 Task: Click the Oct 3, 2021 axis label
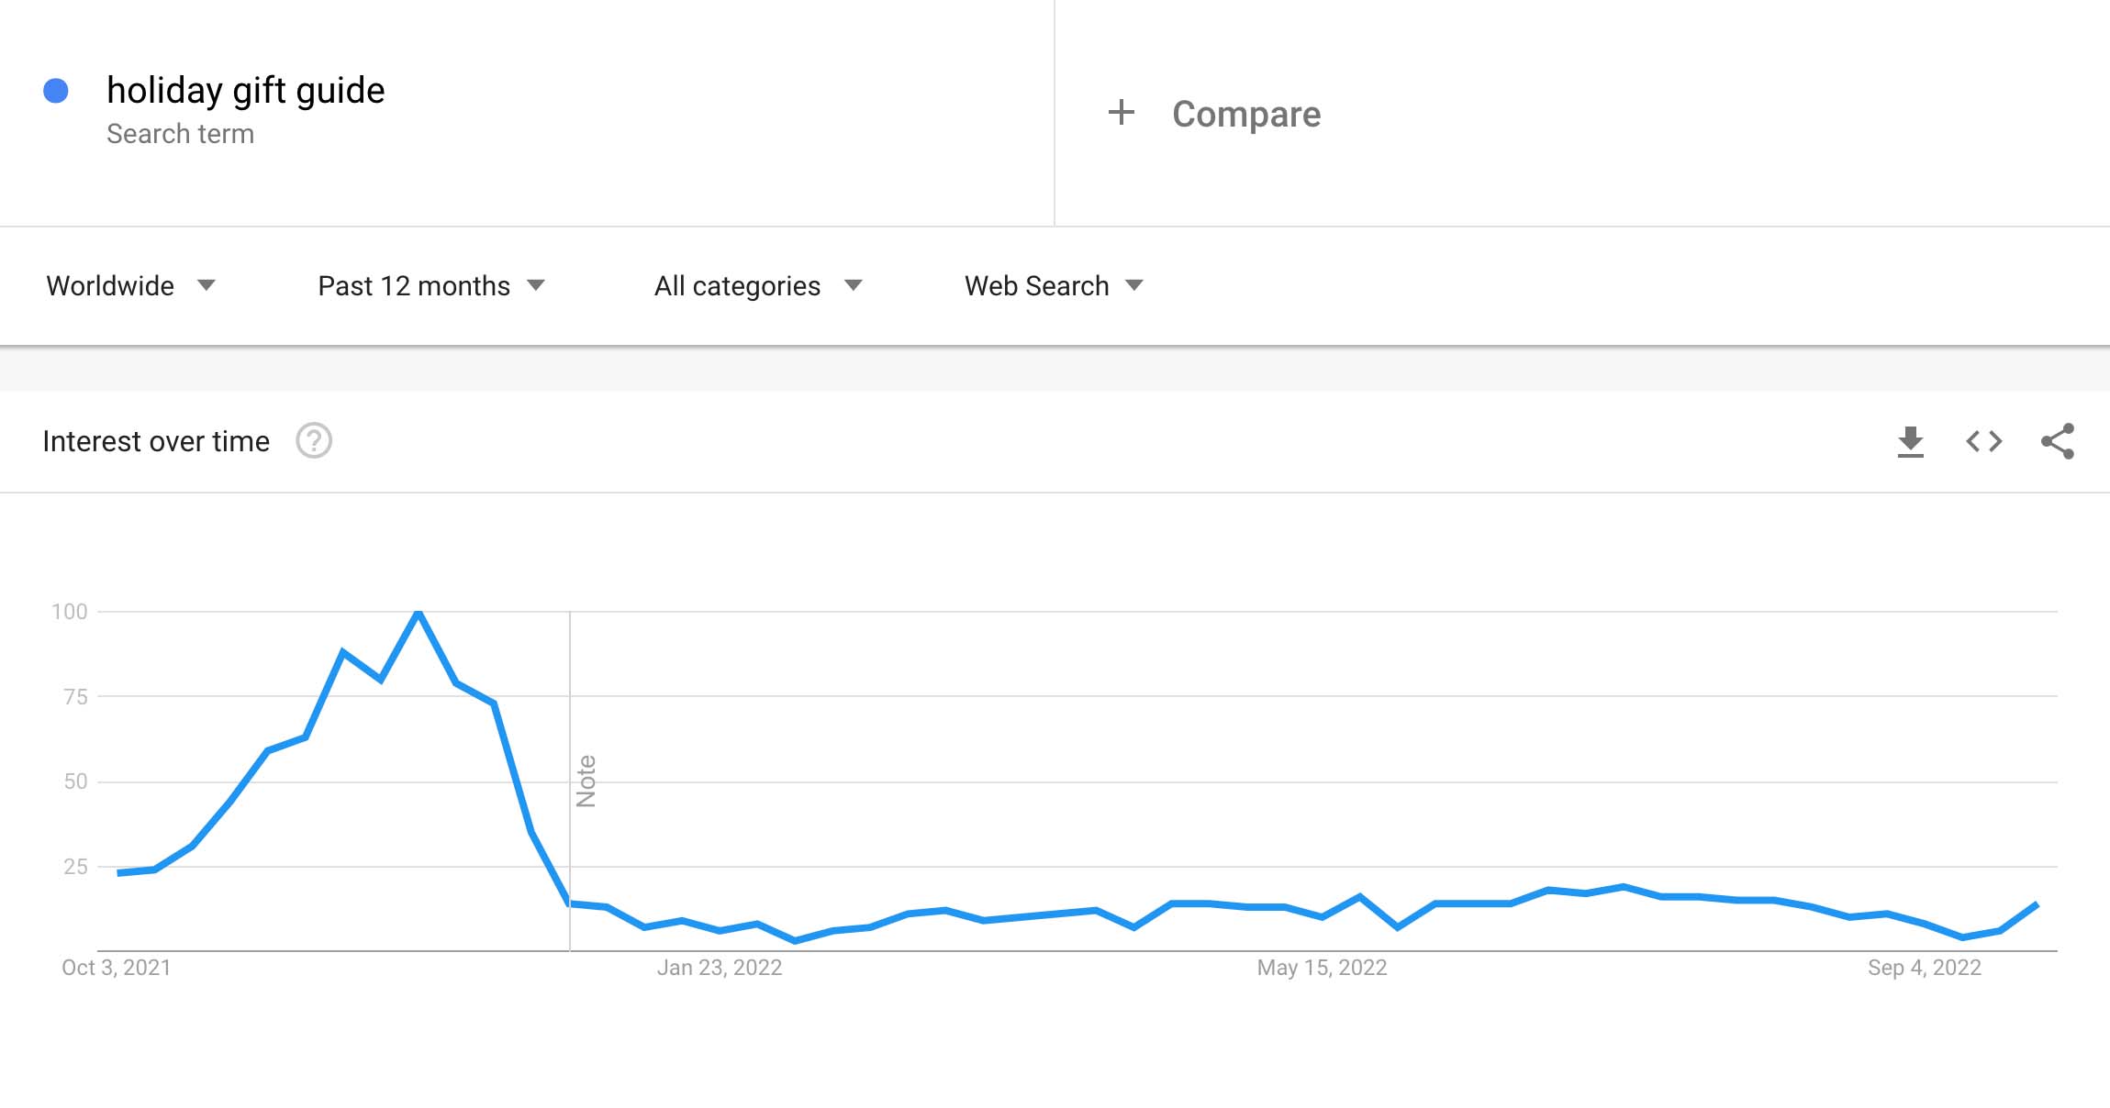pos(117,966)
